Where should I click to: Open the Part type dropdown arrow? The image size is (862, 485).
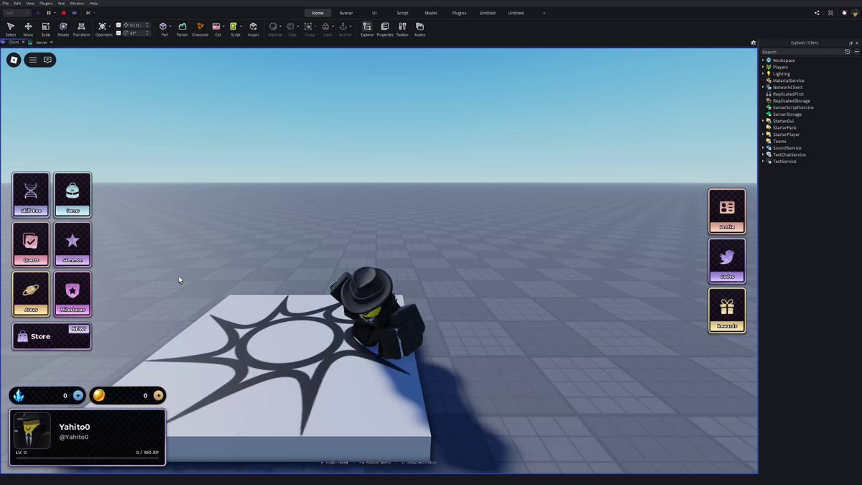170,27
